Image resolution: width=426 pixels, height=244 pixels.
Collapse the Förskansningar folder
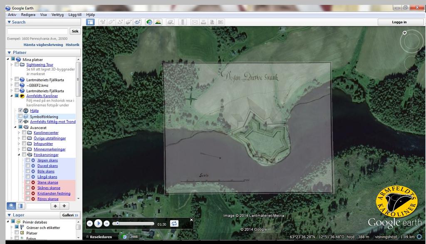pyautogui.click(x=19, y=155)
